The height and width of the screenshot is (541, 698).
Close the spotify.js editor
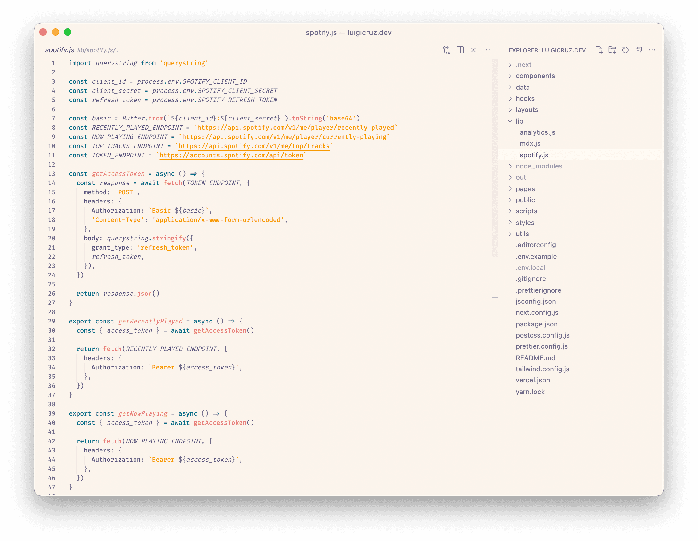(473, 50)
